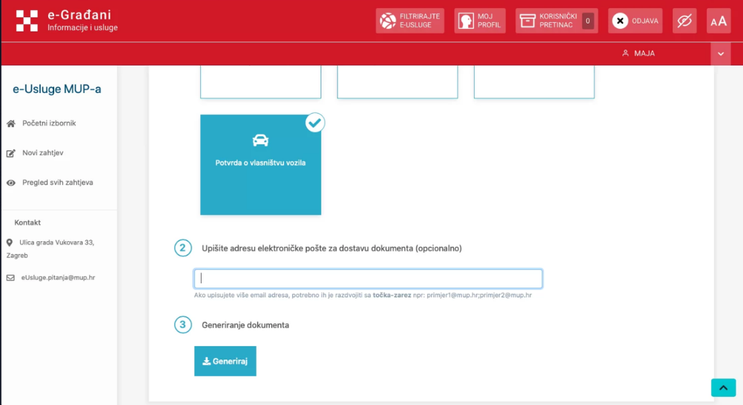Screen dimensions: 743x405
Task: Open Pregled svih zahtjeva in sidebar
Action: click(x=58, y=182)
